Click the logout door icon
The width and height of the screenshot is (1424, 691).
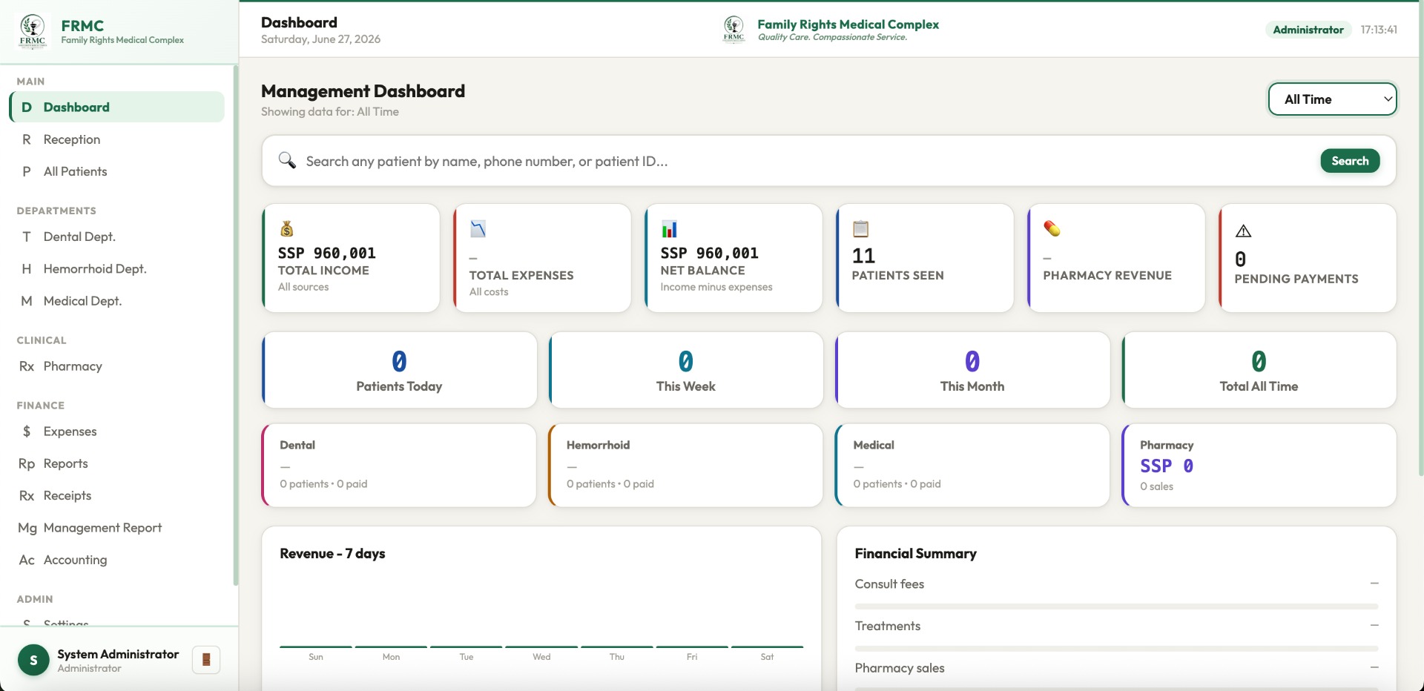coord(206,659)
